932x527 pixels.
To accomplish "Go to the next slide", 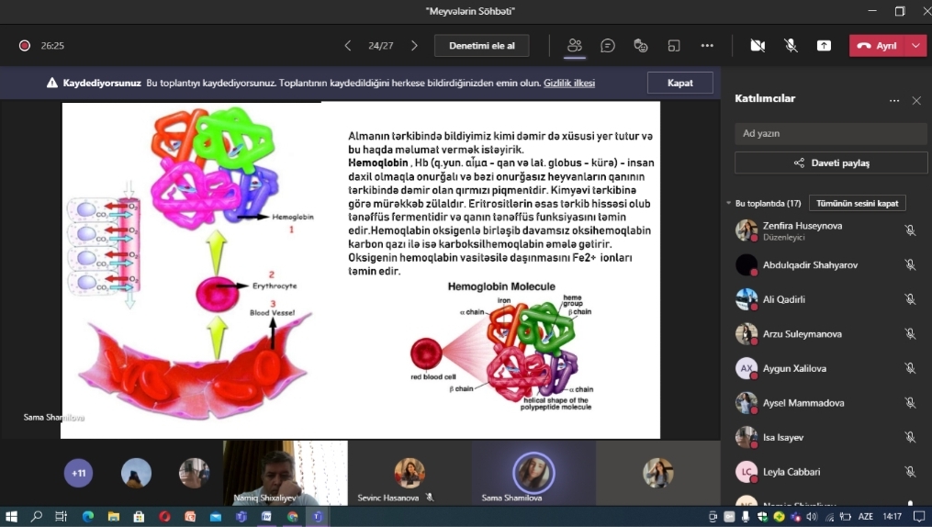I will click(x=414, y=45).
